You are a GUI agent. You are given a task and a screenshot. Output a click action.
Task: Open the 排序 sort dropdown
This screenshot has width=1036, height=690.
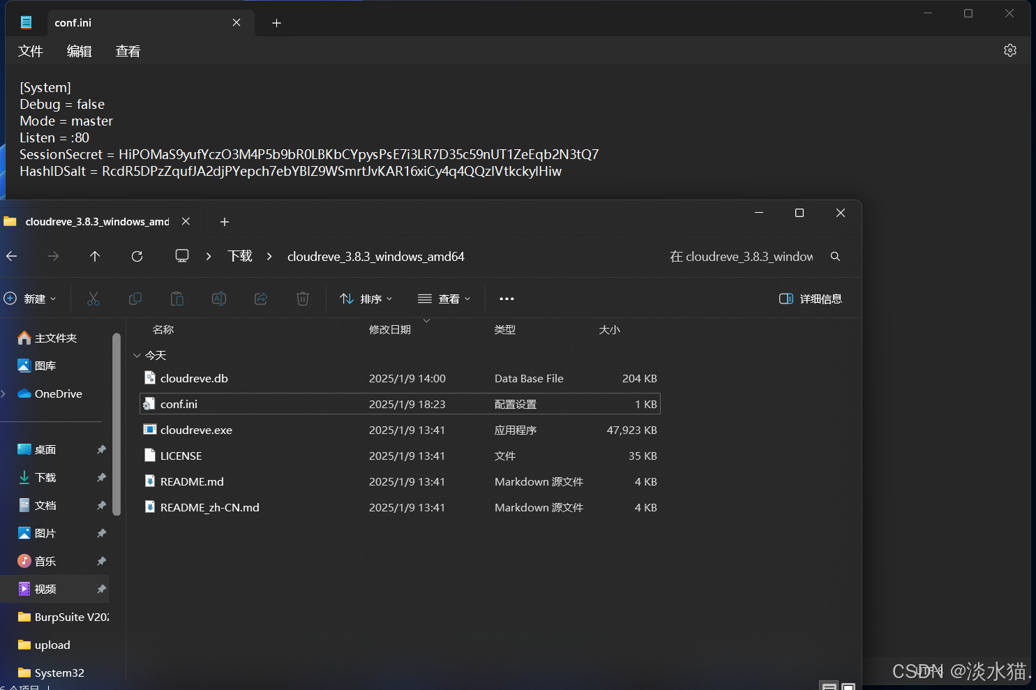click(366, 299)
